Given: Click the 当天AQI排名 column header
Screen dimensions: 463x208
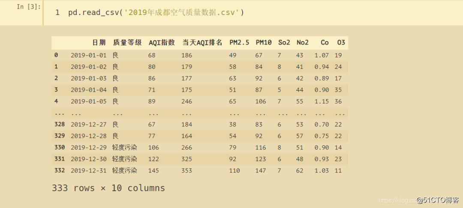Looking at the screenshot, I should pos(202,42).
